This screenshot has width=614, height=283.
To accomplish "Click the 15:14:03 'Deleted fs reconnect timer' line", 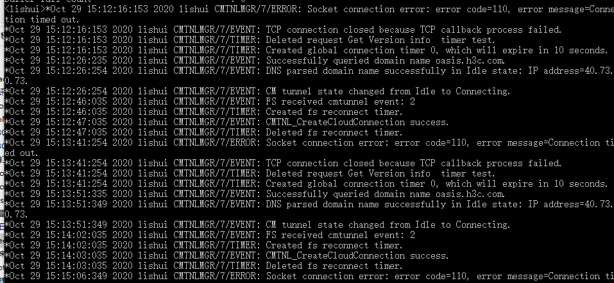I will [x=334, y=266].
